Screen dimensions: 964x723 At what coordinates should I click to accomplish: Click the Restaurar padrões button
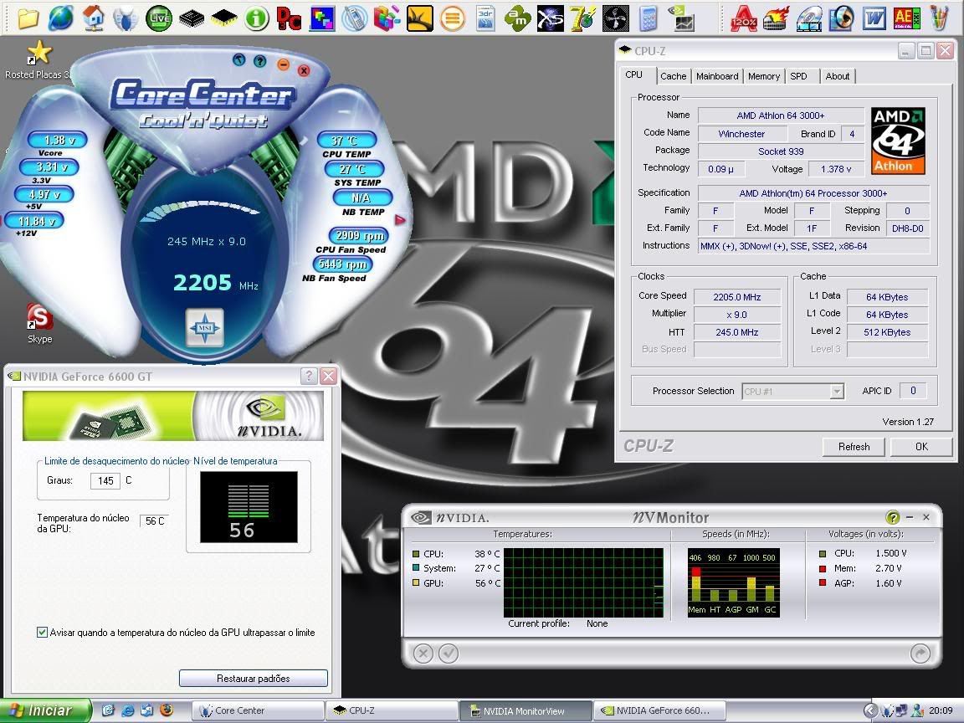(x=254, y=678)
